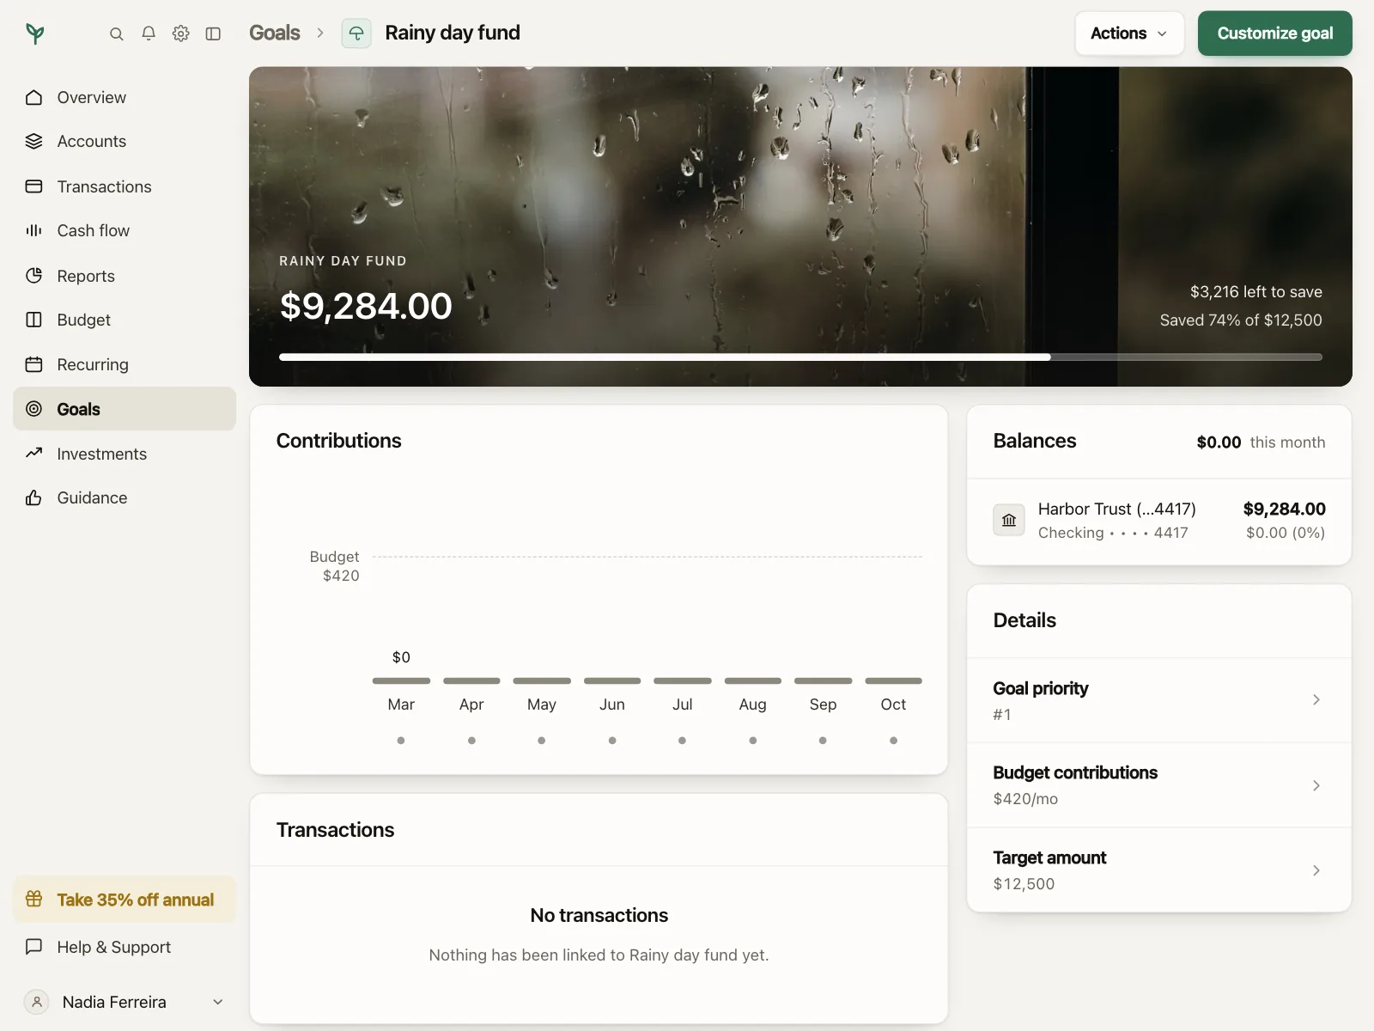The image size is (1374, 1031).
Task: Open search with the magnifier icon
Action: (117, 34)
